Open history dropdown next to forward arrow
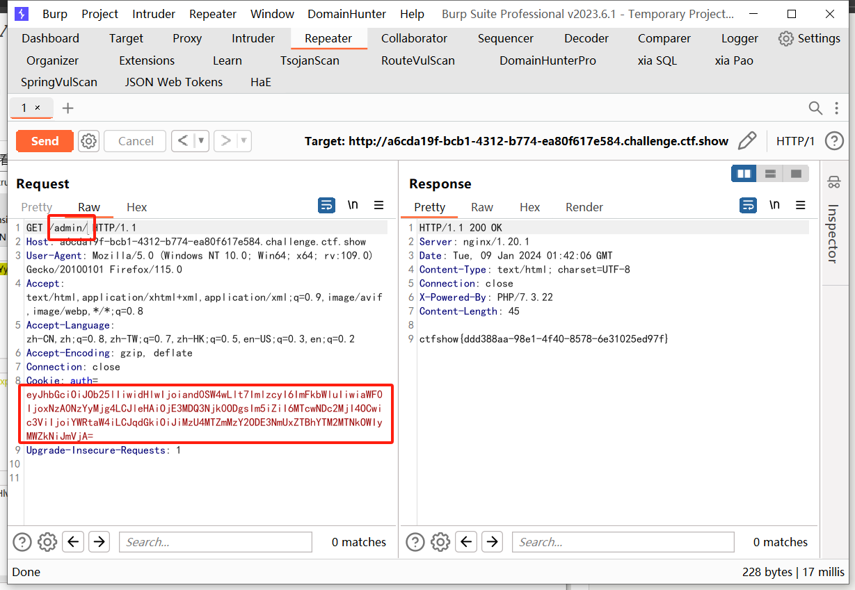The width and height of the screenshot is (855, 590). [244, 141]
